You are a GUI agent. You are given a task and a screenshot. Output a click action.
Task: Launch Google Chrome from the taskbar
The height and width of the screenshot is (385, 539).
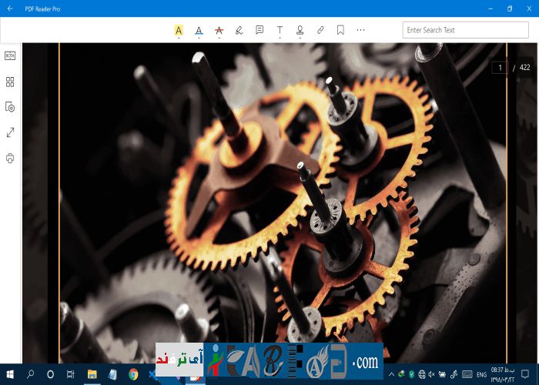click(x=133, y=374)
